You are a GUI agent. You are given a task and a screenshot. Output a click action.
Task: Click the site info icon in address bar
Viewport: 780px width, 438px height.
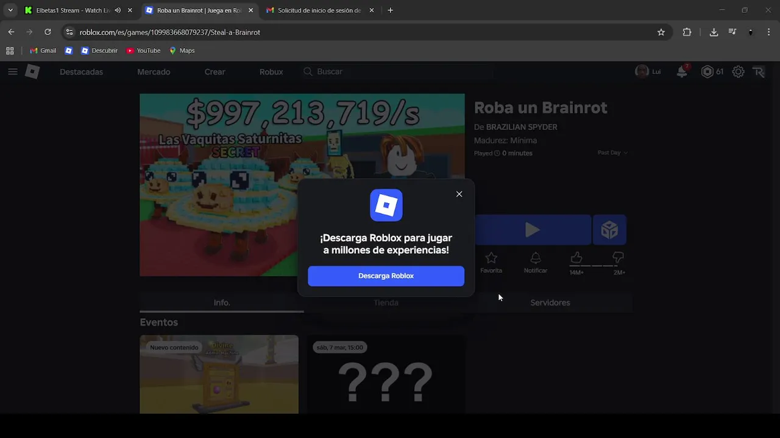pyautogui.click(x=69, y=32)
